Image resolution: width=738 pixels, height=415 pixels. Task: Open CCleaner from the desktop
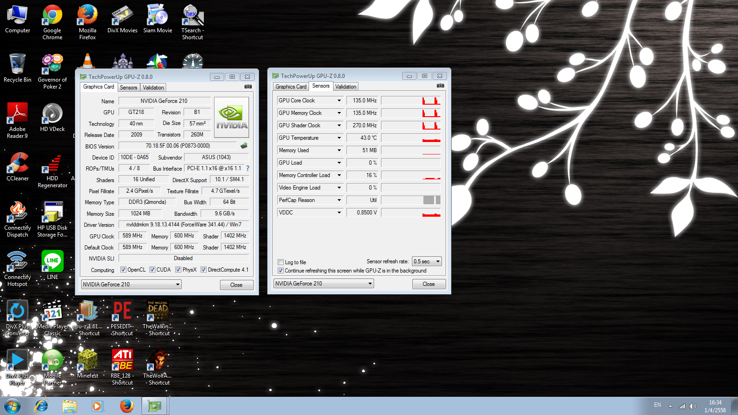point(18,167)
